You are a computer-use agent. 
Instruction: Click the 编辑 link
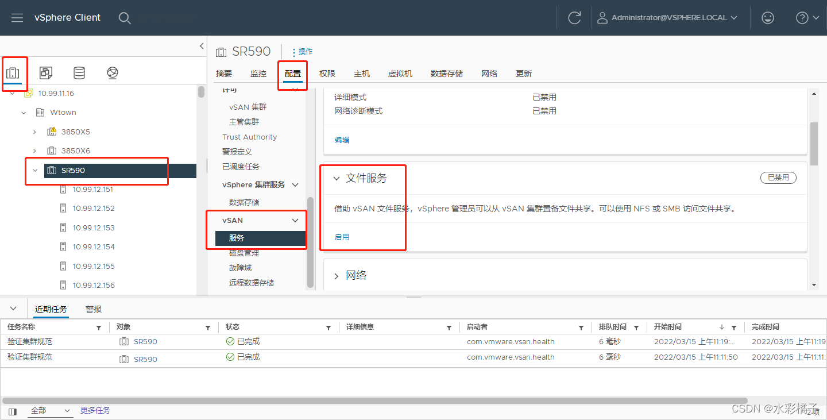[342, 140]
